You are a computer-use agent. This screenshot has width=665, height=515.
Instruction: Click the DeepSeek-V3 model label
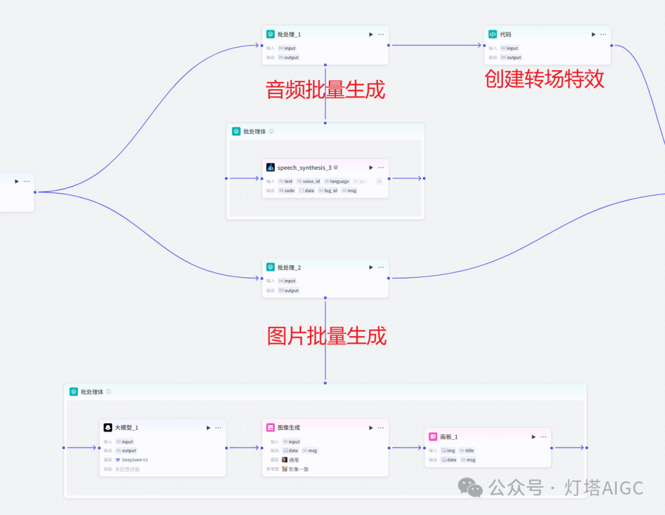[x=132, y=460]
